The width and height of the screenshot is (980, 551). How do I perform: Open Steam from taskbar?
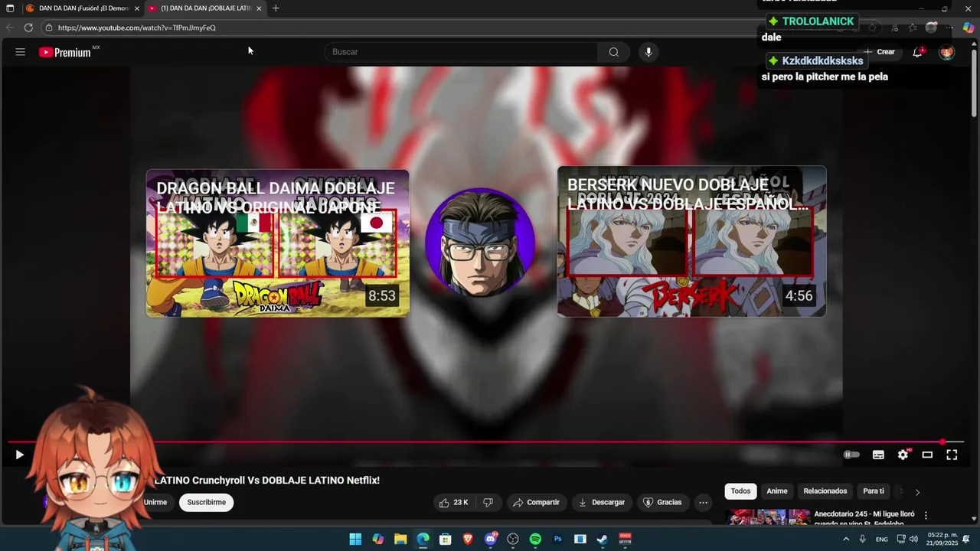click(x=603, y=540)
